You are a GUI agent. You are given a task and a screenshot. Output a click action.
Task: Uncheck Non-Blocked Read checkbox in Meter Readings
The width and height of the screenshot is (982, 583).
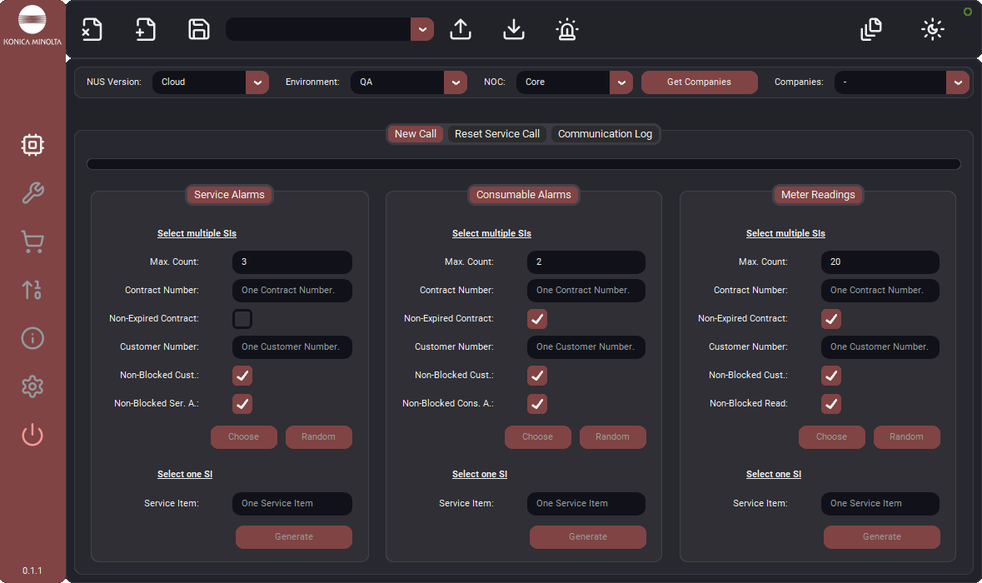831,404
